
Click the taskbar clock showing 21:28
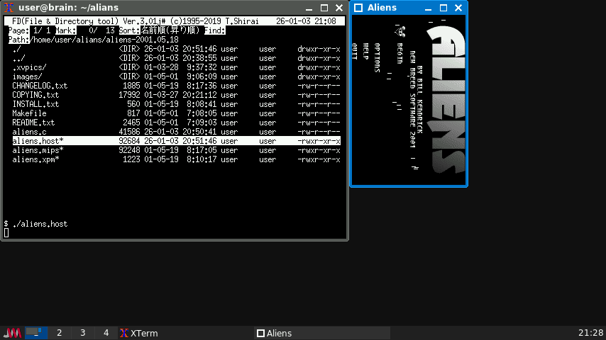point(590,333)
